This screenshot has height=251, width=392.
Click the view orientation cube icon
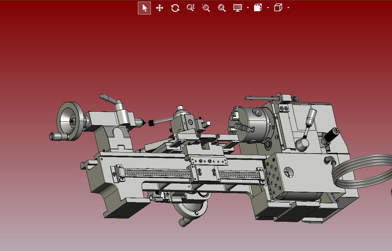tap(278, 8)
